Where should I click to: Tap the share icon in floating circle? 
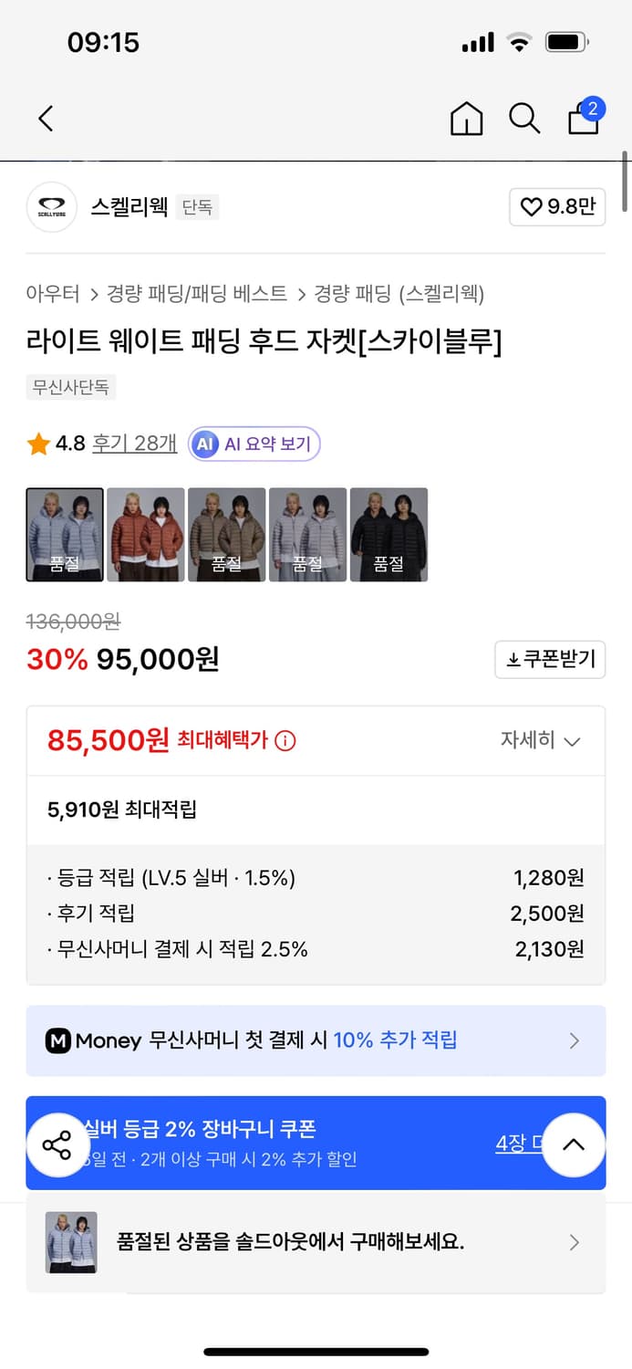click(57, 1145)
